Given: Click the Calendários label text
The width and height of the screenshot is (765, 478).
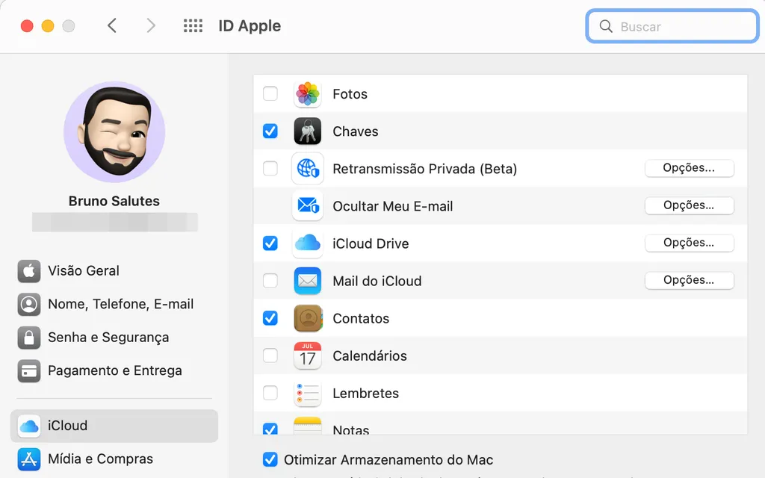Looking at the screenshot, I should coord(369,356).
